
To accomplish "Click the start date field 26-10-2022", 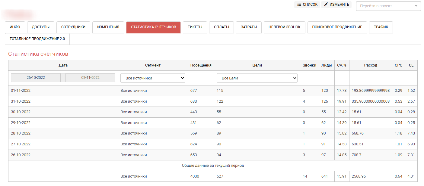I will [x=36, y=78].
